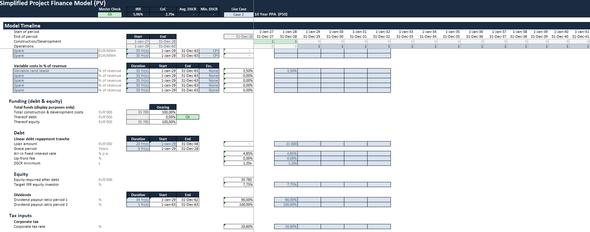Click the Master Check Ok cell
This screenshot has height=232, width=590.
[x=110, y=15]
